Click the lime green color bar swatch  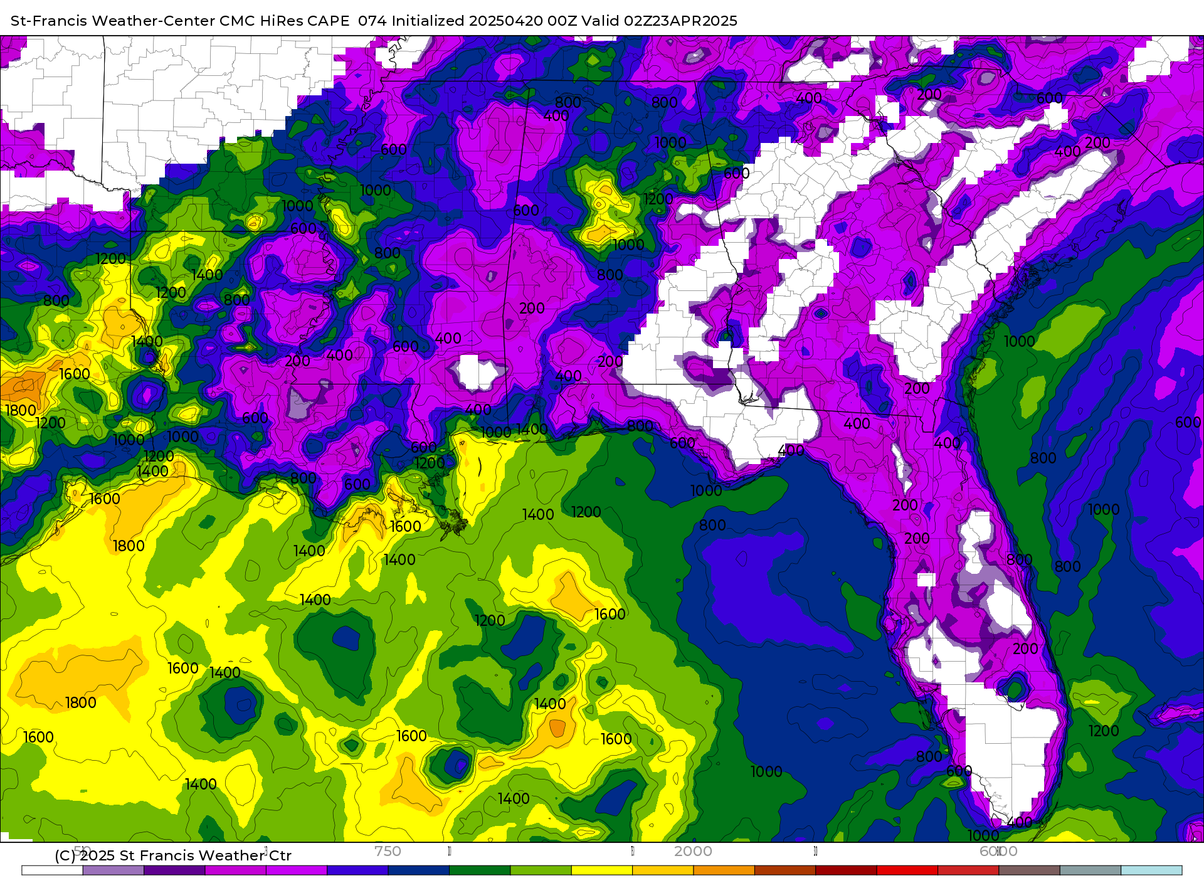[x=541, y=870]
